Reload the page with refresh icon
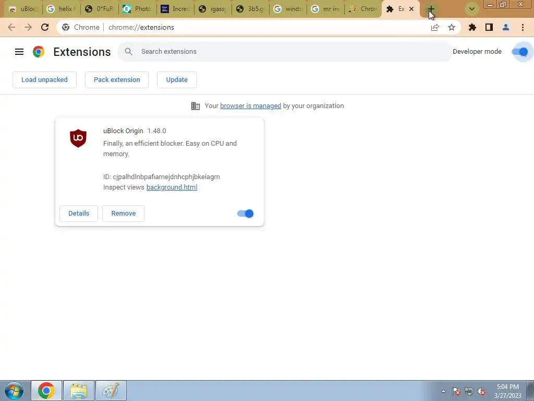 point(45,27)
